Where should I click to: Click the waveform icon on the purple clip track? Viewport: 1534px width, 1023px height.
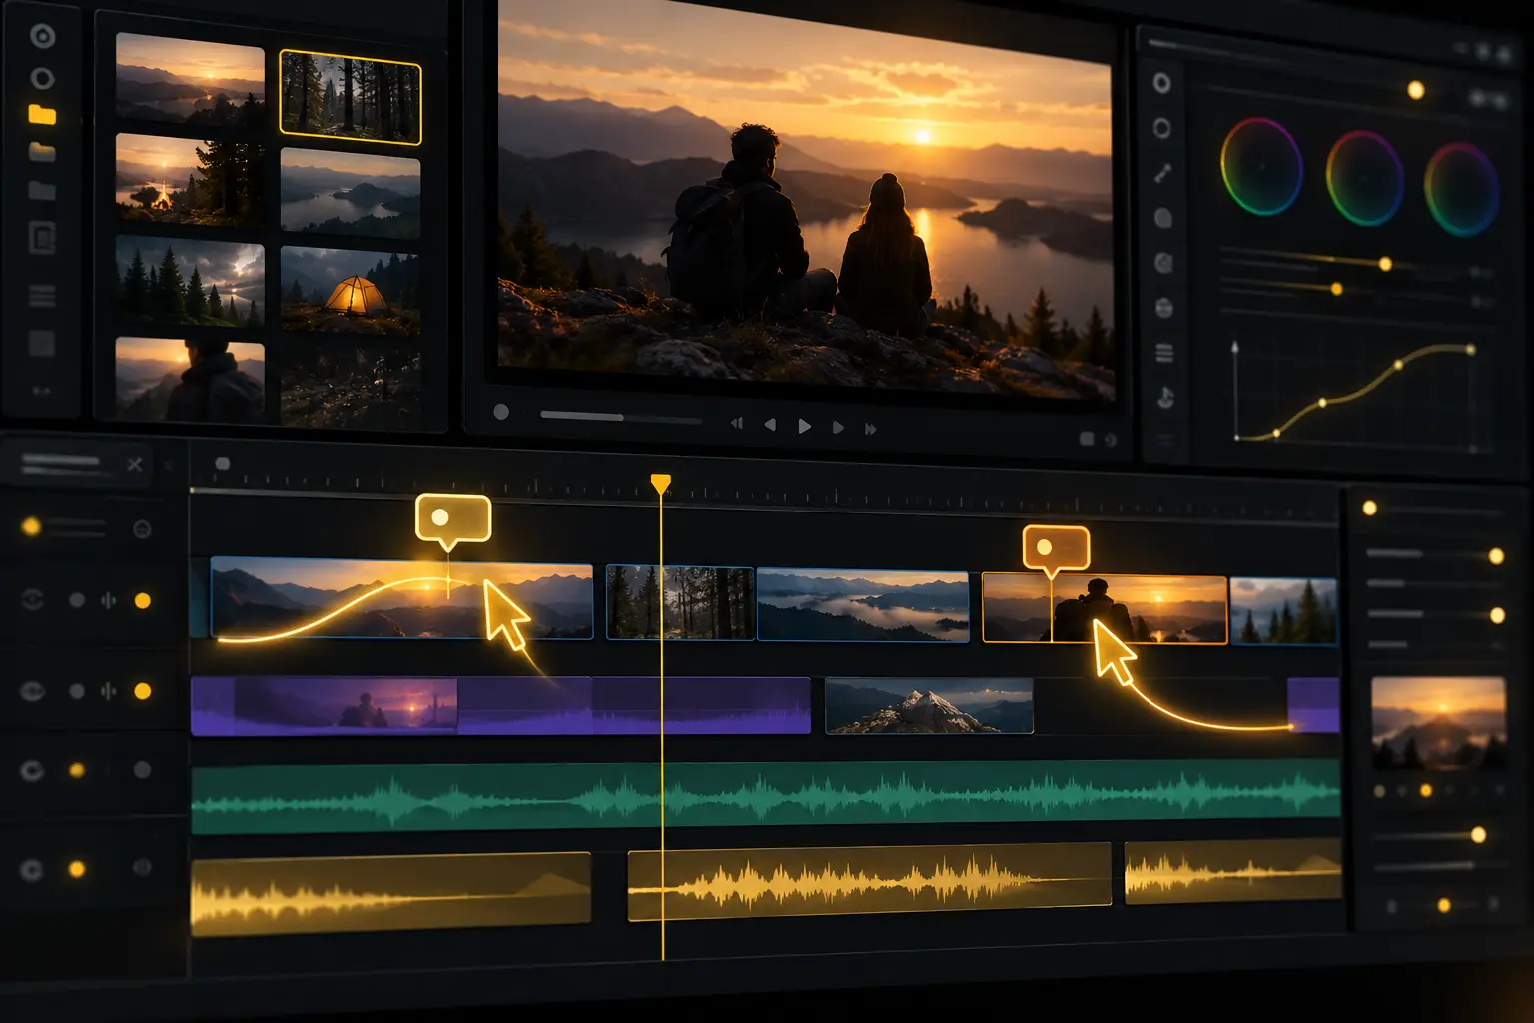coord(108,691)
